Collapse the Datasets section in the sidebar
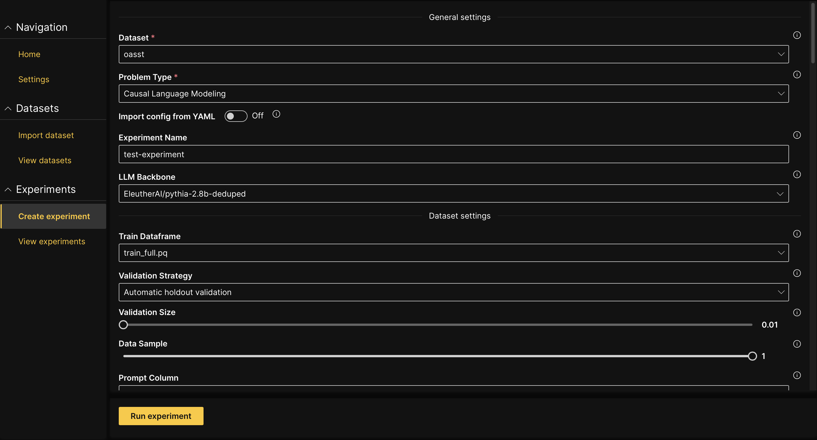Viewport: 817px width, 440px height. point(8,108)
